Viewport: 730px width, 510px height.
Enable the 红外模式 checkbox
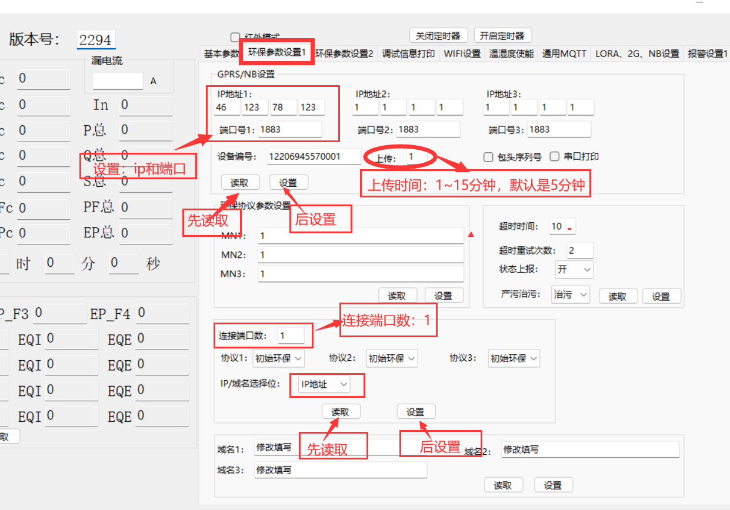pos(236,36)
